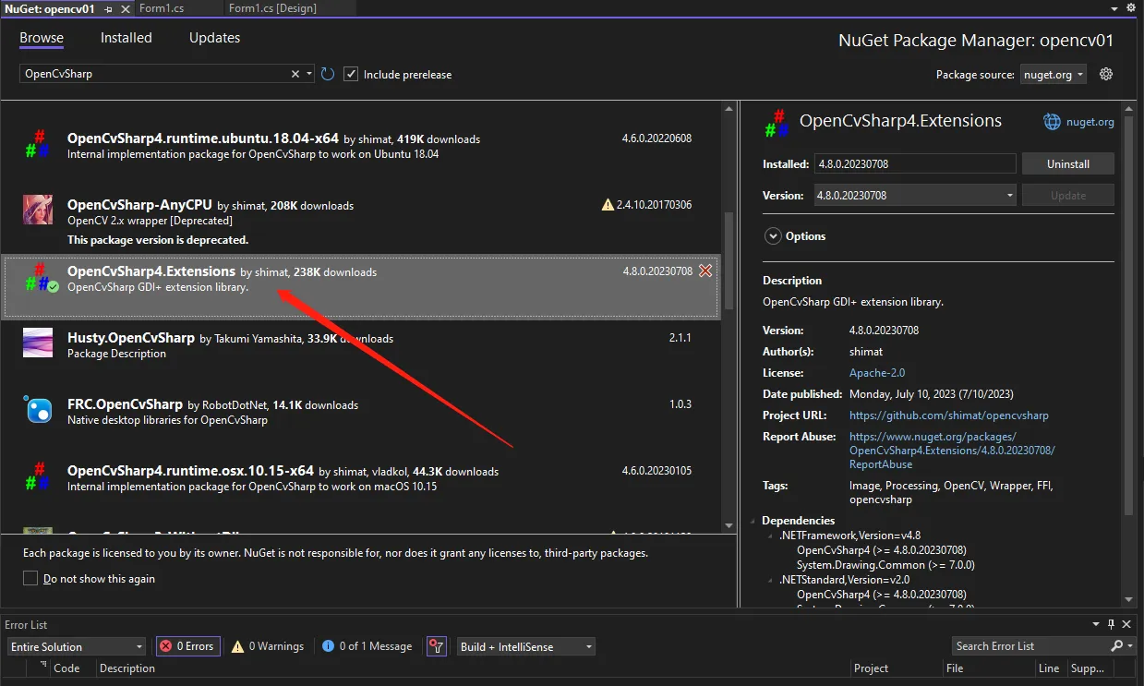Sort Error List by Description column
The width and height of the screenshot is (1144, 686).
[127, 668]
